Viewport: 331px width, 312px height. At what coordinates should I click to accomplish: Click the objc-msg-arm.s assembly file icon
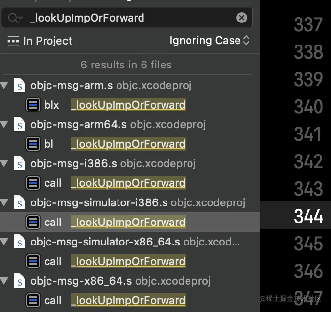pyautogui.click(x=20, y=86)
